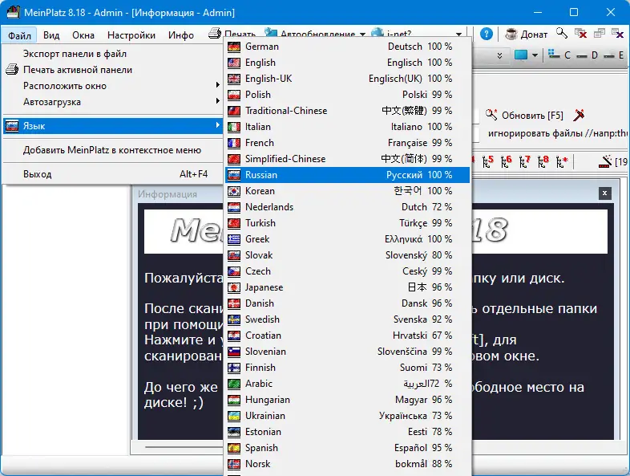Open the Окна menu
This screenshot has height=476, width=630.
click(x=83, y=35)
